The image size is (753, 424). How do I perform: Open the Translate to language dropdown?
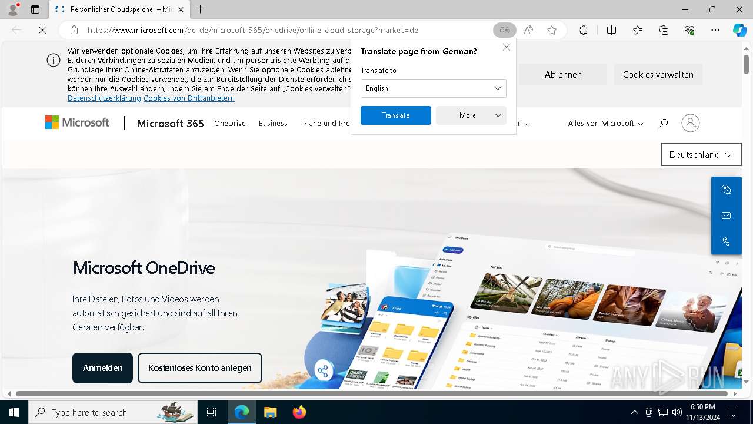click(434, 88)
